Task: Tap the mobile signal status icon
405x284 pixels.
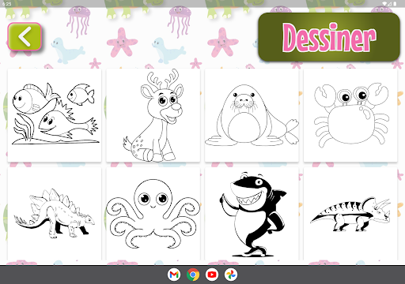Action: pos(390,4)
